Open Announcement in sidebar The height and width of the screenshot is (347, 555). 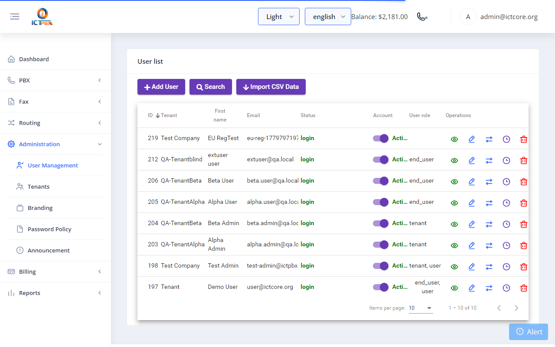[x=55, y=250]
